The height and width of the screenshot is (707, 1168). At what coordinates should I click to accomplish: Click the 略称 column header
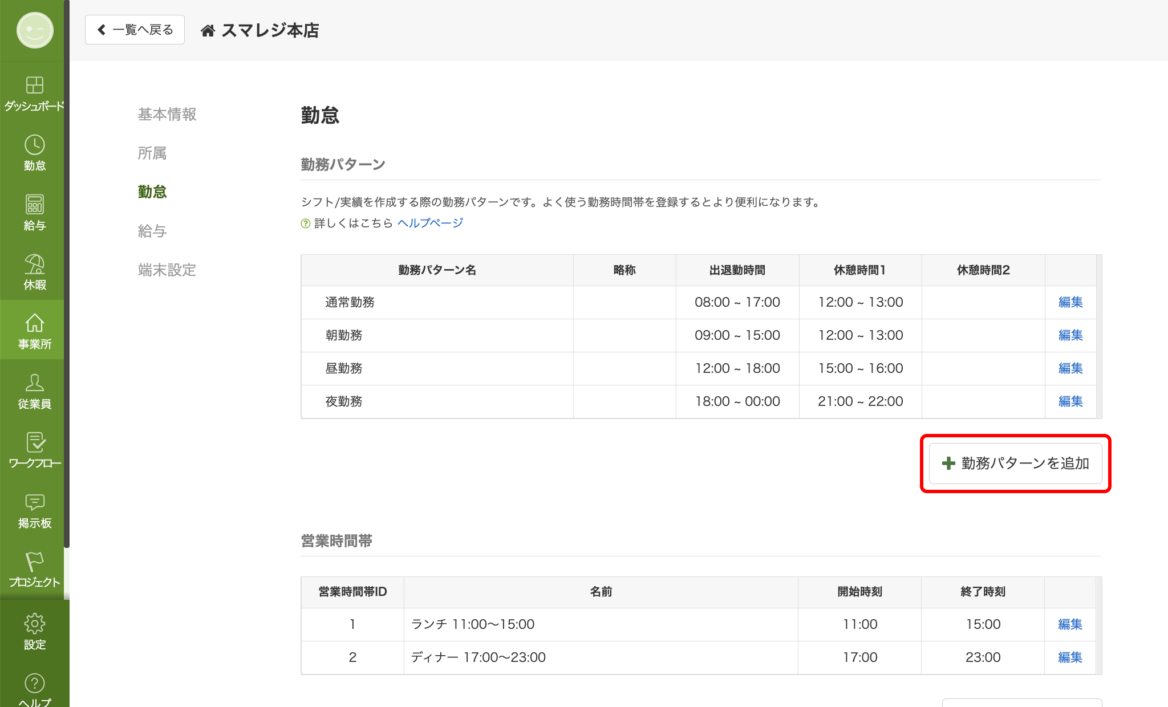click(x=624, y=270)
